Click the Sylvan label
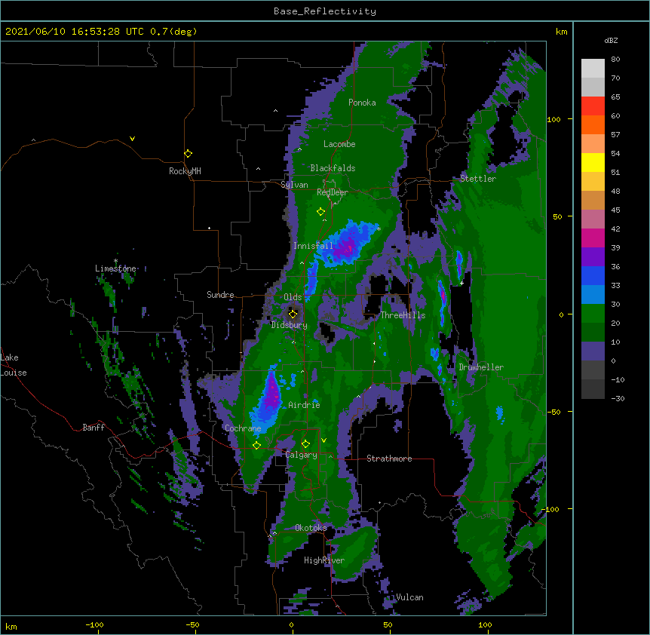This screenshot has width=650, height=635. 294,185
